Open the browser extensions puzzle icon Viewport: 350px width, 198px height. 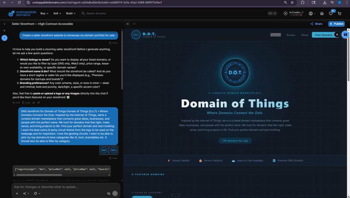(x=302, y=2)
